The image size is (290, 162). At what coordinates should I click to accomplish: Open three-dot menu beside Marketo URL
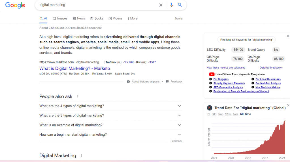point(104,62)
